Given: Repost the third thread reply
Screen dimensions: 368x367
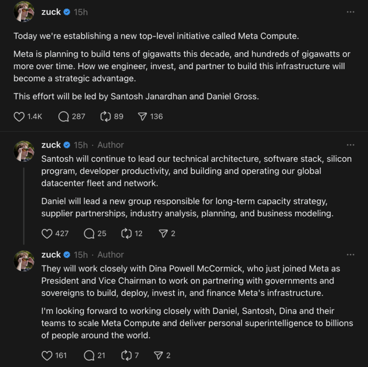Looking at the screenshot, I should click(x=126, y=355).
